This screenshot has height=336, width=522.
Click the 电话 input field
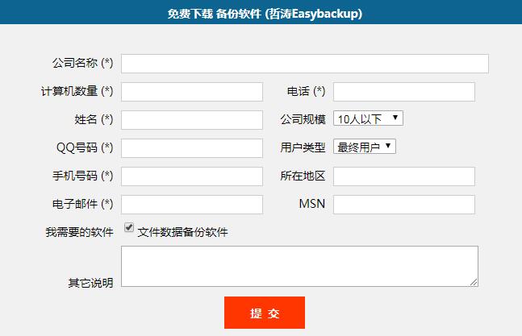pos(404,92)
